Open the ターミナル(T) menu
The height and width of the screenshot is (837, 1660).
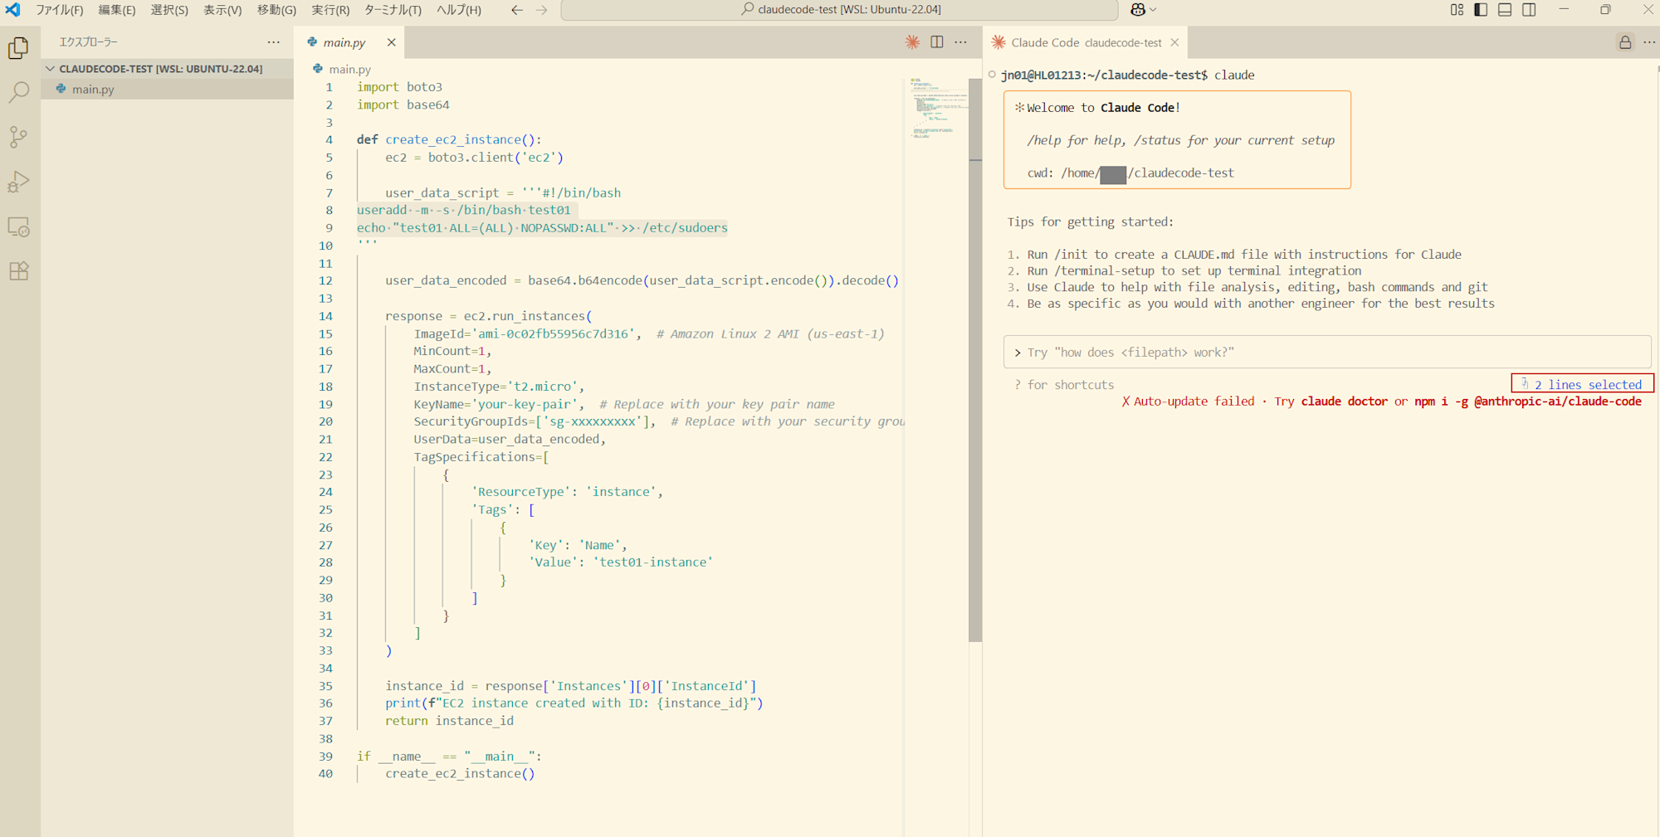click(393, 10)
